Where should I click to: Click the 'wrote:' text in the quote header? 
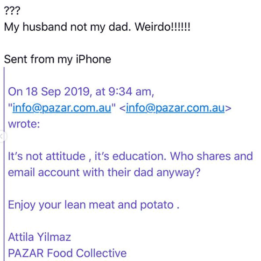click(24, 124)
